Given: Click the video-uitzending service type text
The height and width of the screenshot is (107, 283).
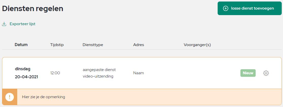Looking at the screenshot, I should click(x=98, y=76).
